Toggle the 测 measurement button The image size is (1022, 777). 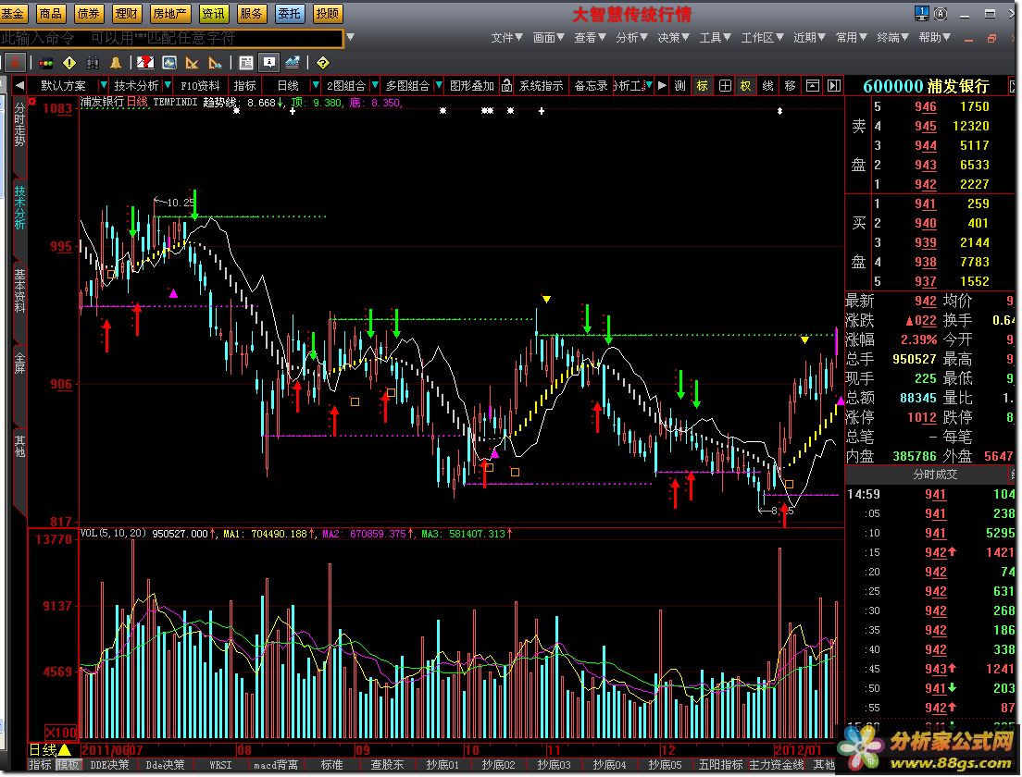[x=679, y=85]
